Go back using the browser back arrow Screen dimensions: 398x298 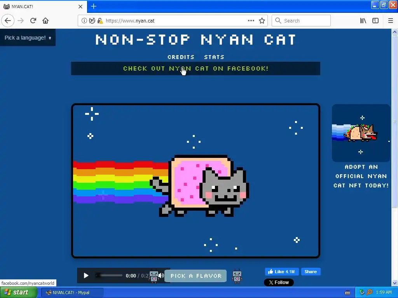point(8,21)
